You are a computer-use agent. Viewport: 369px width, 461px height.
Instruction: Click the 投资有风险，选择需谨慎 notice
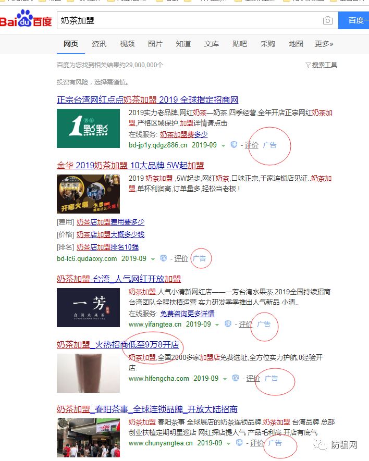93,82
